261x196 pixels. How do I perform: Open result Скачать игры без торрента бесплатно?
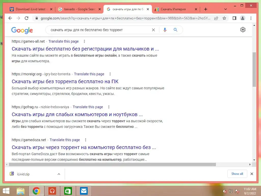[x=65, y=81]
